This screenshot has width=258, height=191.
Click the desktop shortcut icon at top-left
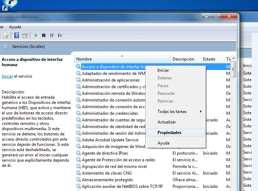[9, 5]
